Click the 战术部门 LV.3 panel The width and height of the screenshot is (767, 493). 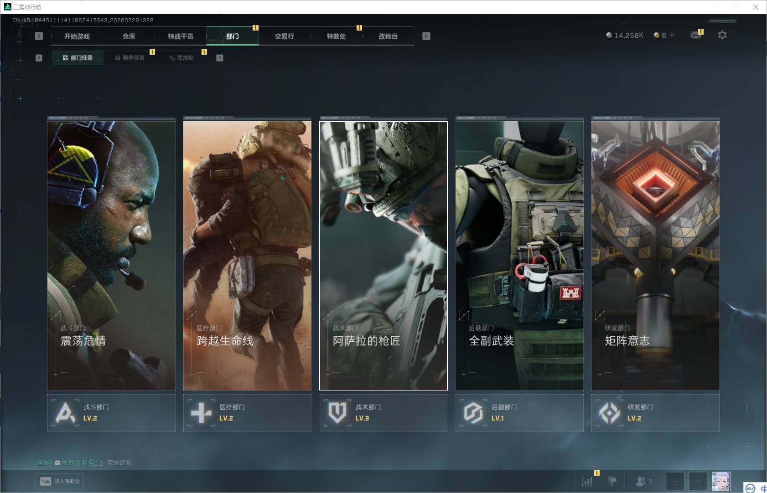[x=383, y=413]
